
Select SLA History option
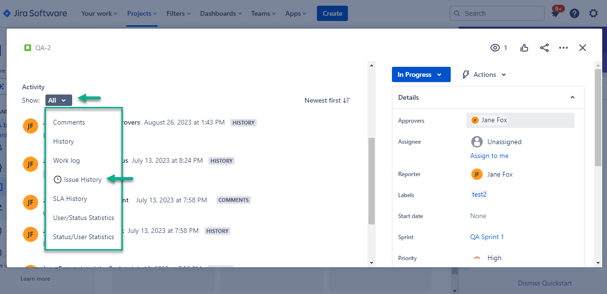coord(70,199)
